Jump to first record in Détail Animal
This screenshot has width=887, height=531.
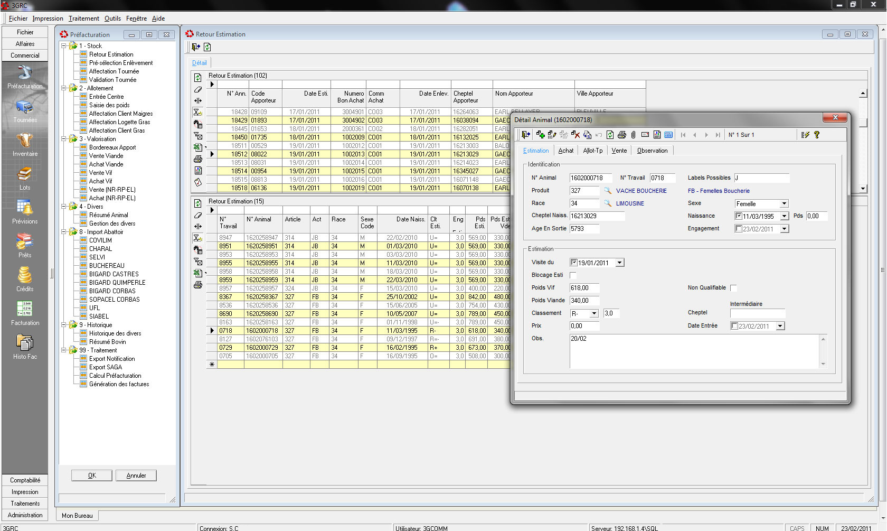[x=683, y=135]
